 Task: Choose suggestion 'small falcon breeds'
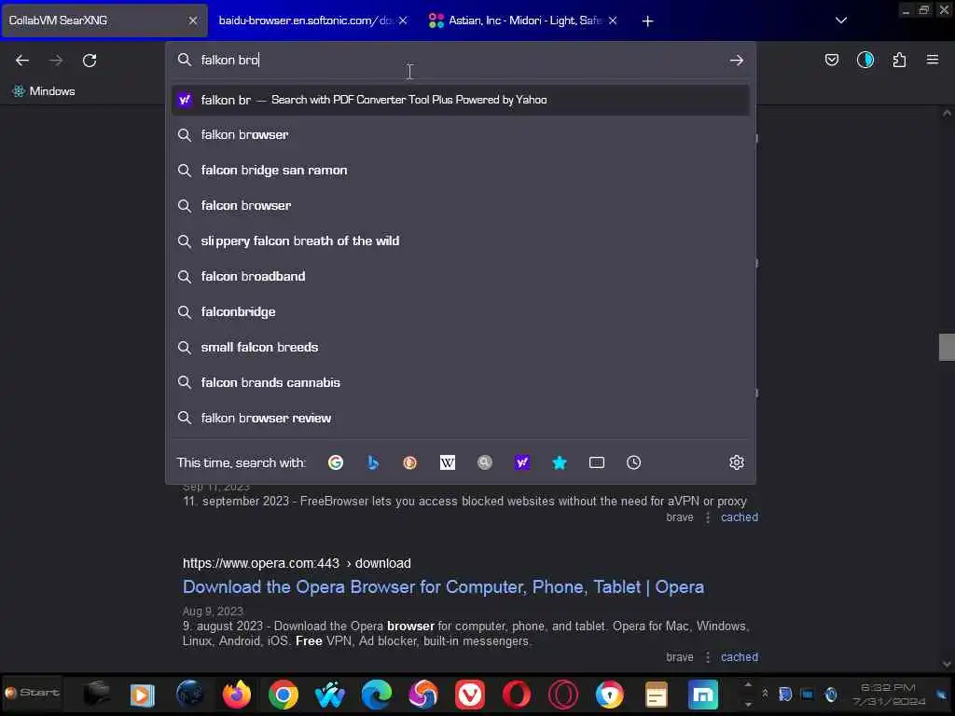point(460,347)
